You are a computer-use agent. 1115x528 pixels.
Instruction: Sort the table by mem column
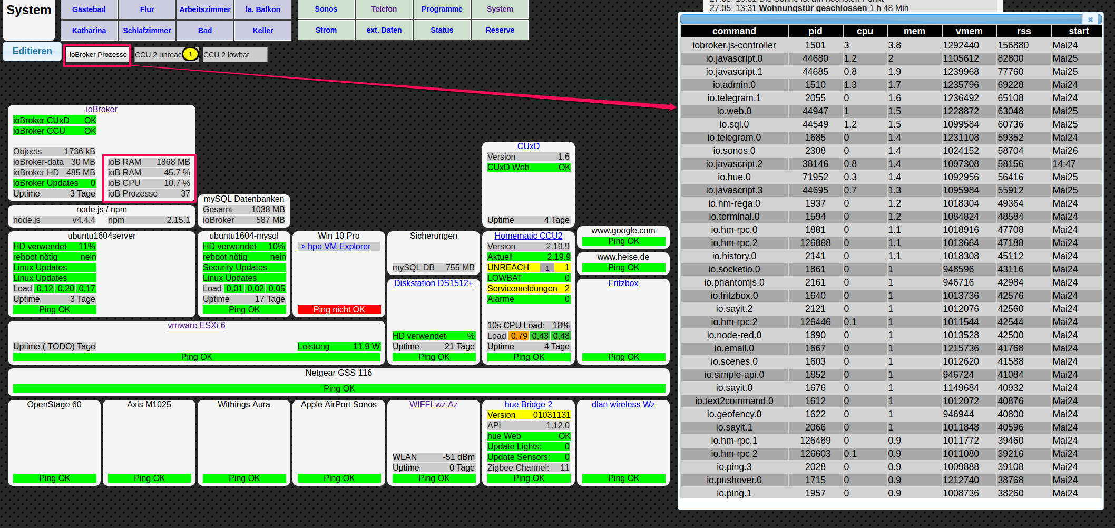914,31
